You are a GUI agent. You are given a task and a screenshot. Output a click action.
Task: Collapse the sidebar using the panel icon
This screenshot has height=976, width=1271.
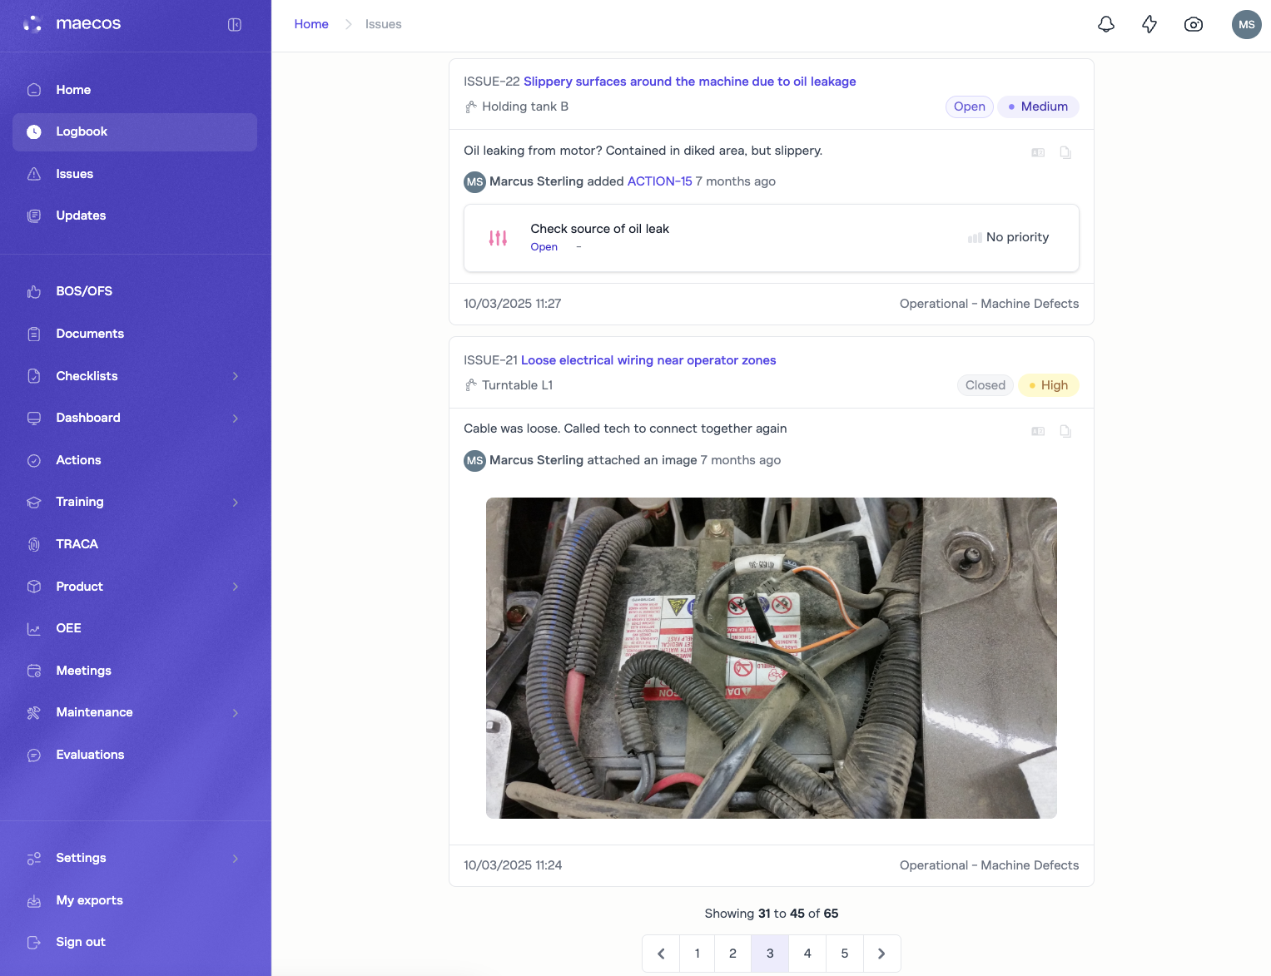[235, 24]
